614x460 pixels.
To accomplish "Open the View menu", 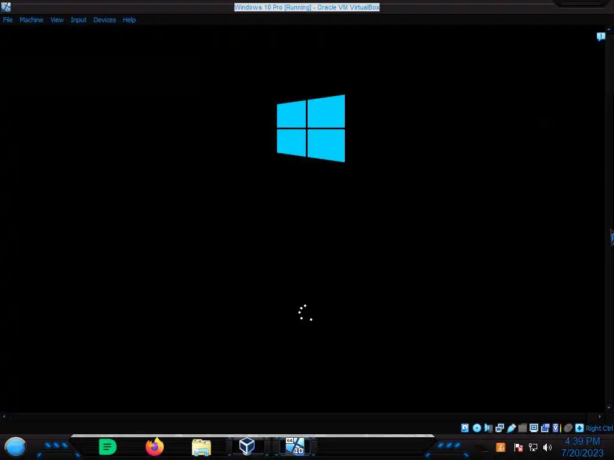I will tap(57, 20).
